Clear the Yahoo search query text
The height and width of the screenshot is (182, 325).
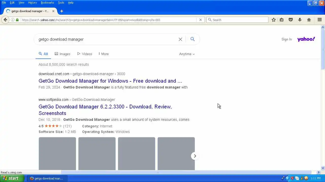180,39
